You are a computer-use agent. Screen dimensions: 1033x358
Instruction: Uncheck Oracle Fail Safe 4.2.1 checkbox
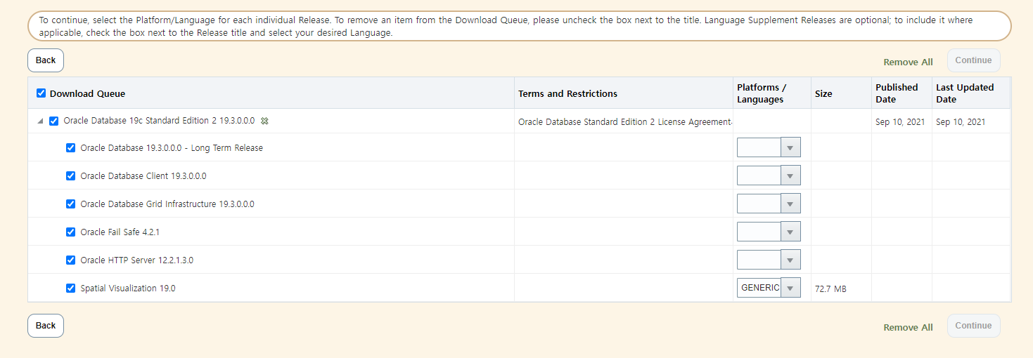70,232
